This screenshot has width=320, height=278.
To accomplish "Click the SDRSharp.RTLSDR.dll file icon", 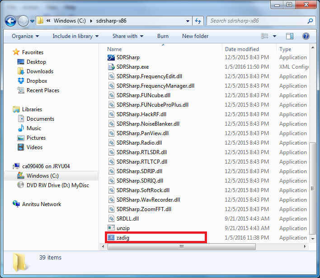I will (111, 152).
